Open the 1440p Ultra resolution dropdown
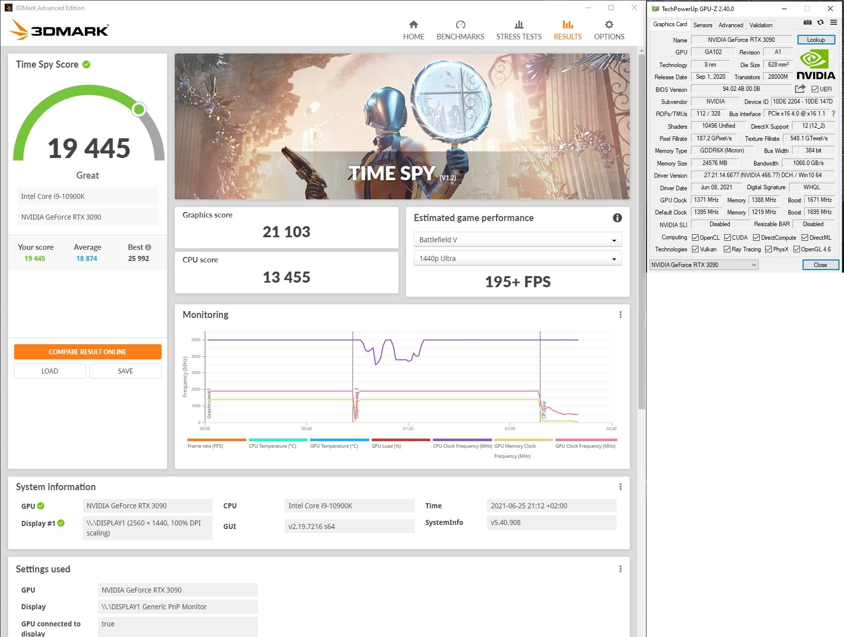 pos(518,258)
